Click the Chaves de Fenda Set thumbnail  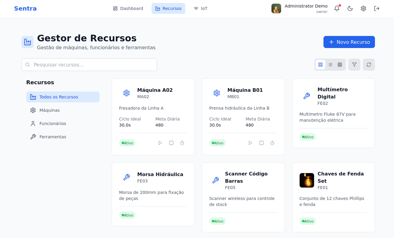[x=307, y=180]
